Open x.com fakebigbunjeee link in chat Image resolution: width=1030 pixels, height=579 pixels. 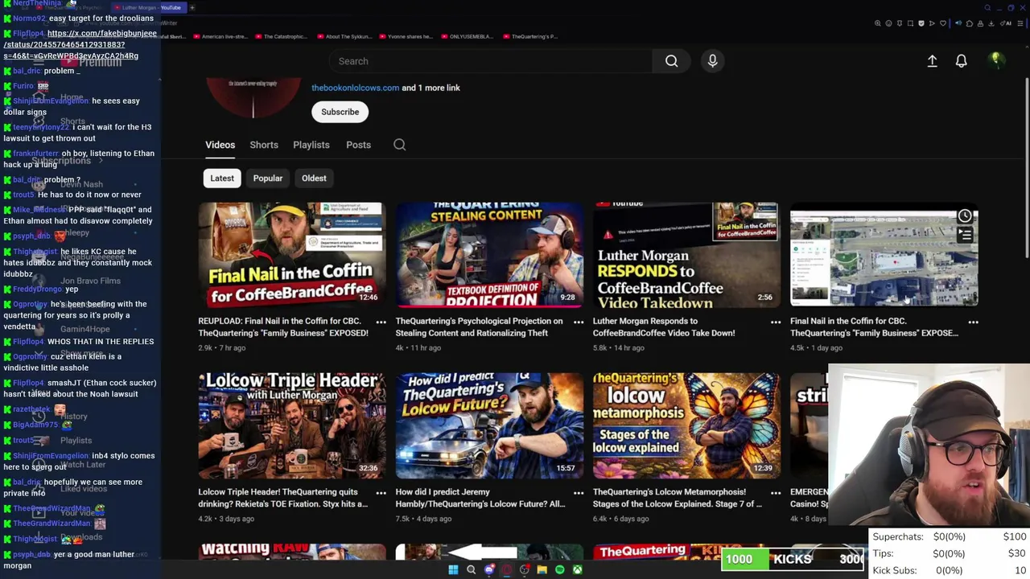(80, 44)
